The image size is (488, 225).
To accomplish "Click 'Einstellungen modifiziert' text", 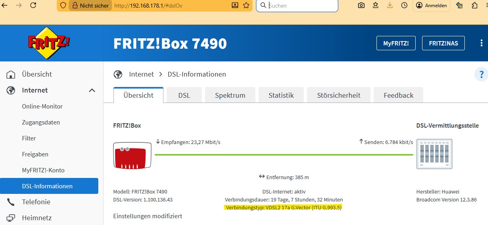I will (x=148, y=216).
